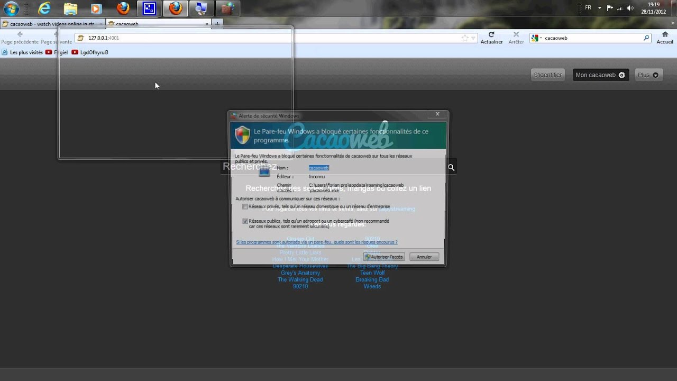
Task: Open The Walking Dead series link
Action: point(300,279)
